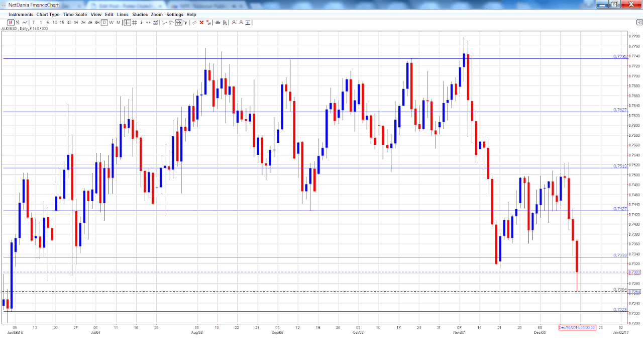The width and height of the screenshot is (643, 362).
Task: Zoom in with the magnifier plus icon
Action: (x=234, y=23)
